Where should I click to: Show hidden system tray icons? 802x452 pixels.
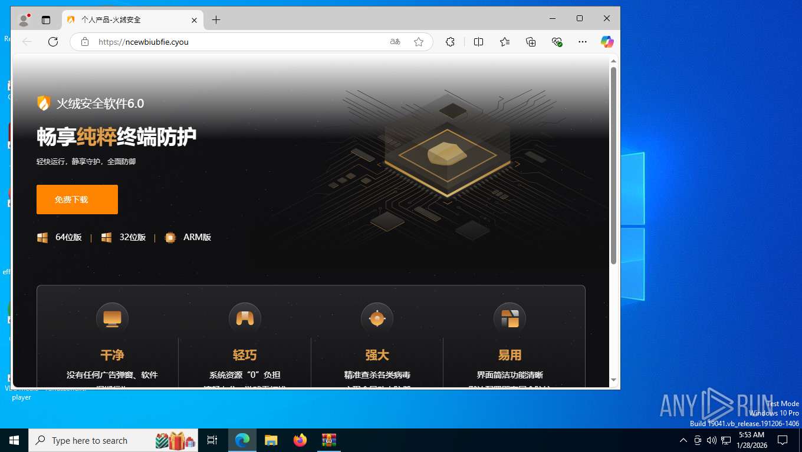click(683, 440)
